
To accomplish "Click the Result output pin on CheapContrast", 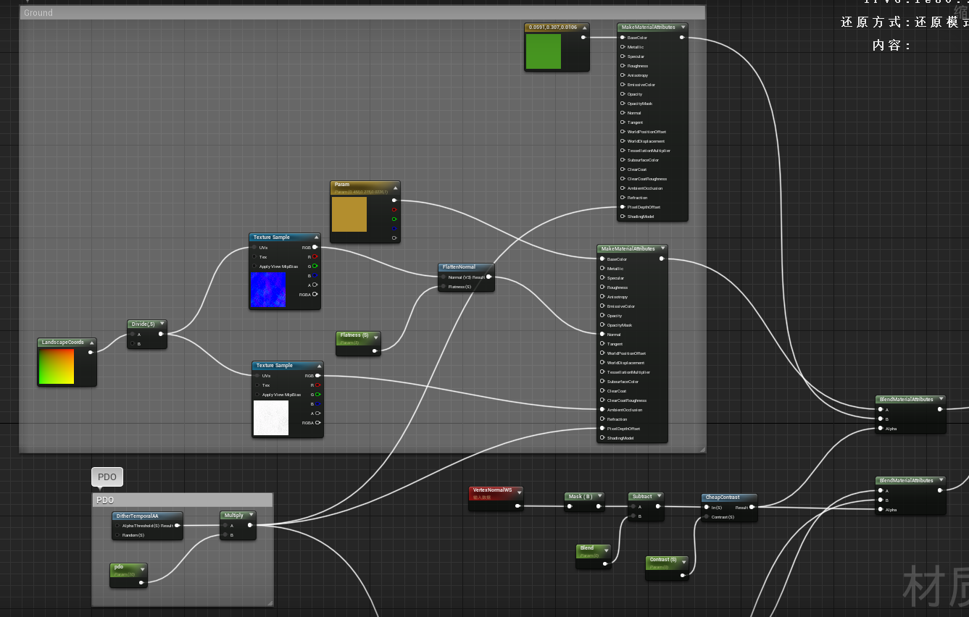I will click(x=752, y=507).
